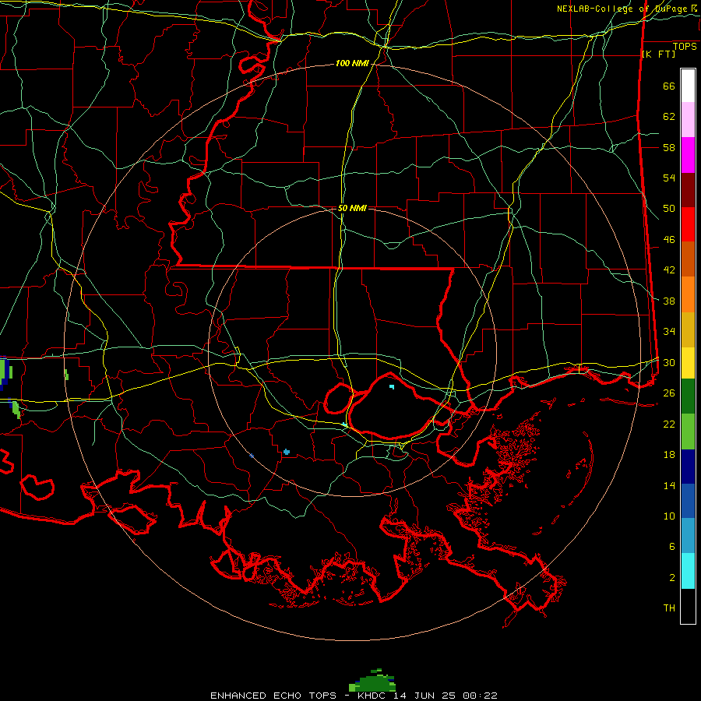Click the legend value "26"

tap(669, 393)
